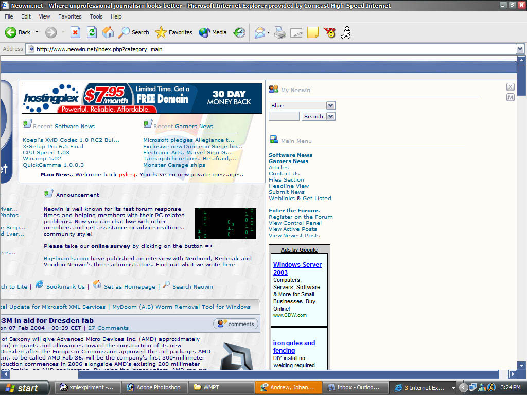Viewport: 527px width, 395px height.
Task: Click the grey Forward arrow button
Action: coord(51,32)
